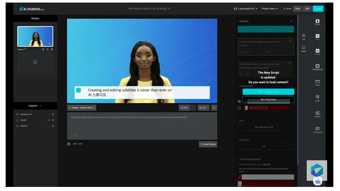340x191 pixels.
Task: Click the clock icon beside character count
Action: click(69, 144)
